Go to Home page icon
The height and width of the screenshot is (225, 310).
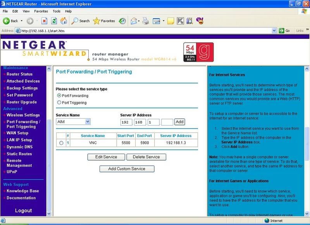click(x=64, y=21)
